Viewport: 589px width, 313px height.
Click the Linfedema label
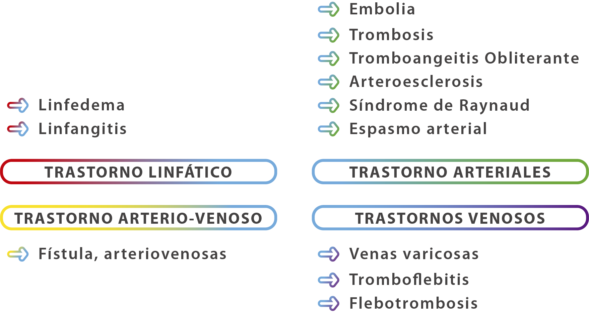(x=82, y=105)
